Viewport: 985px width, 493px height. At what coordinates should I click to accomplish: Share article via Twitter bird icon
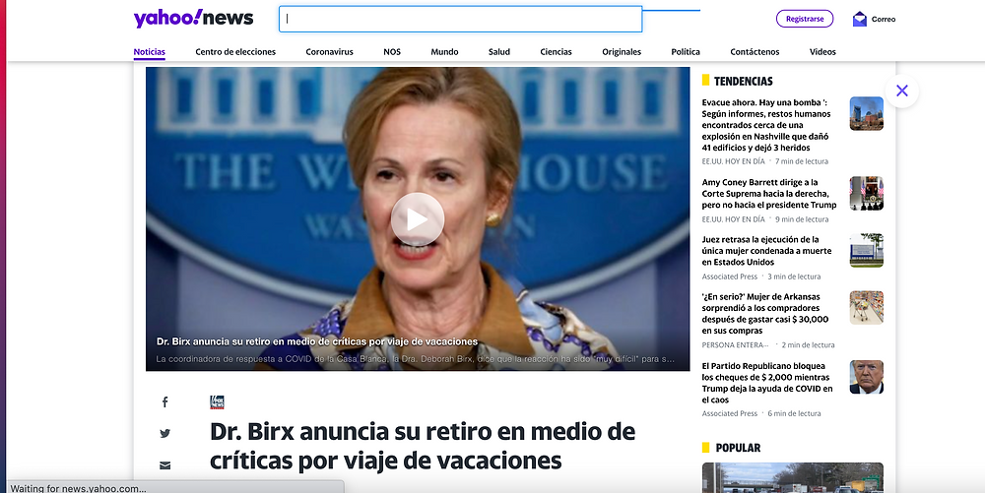pos(164,433)
